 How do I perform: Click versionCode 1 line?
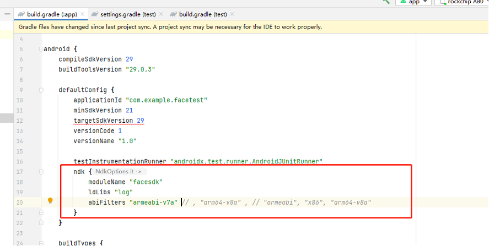[x=98, y=131]
